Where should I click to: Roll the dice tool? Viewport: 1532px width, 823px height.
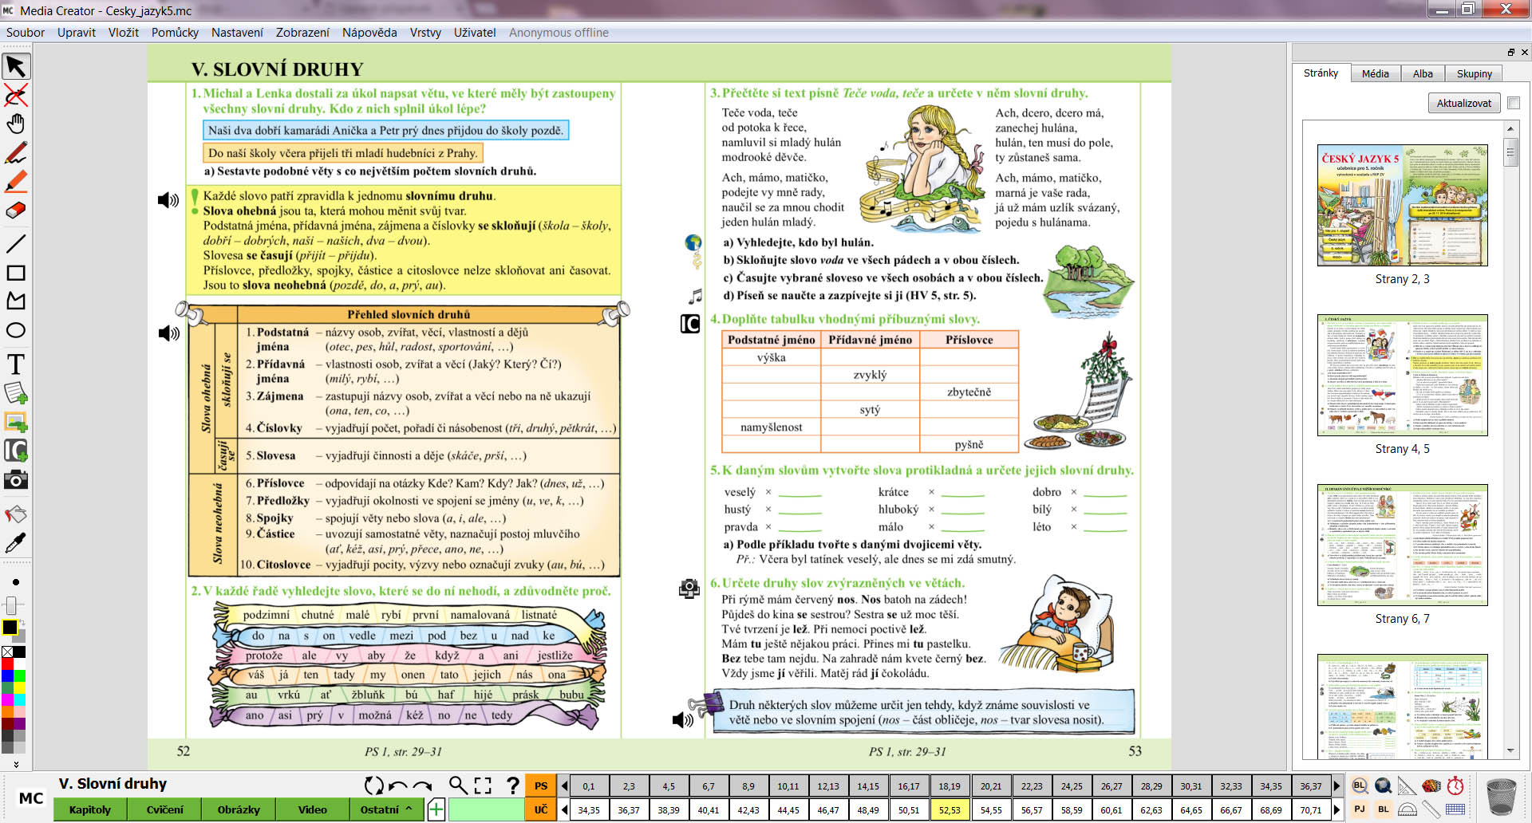pyautogui.click(x=1431, y=786)
